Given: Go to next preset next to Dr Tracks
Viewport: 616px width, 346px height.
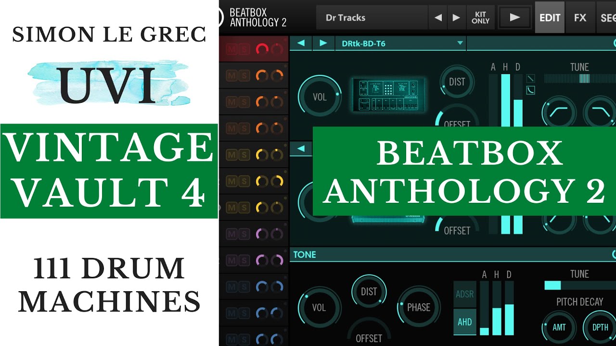Looking at the screenshot, I should click(456, 18).
